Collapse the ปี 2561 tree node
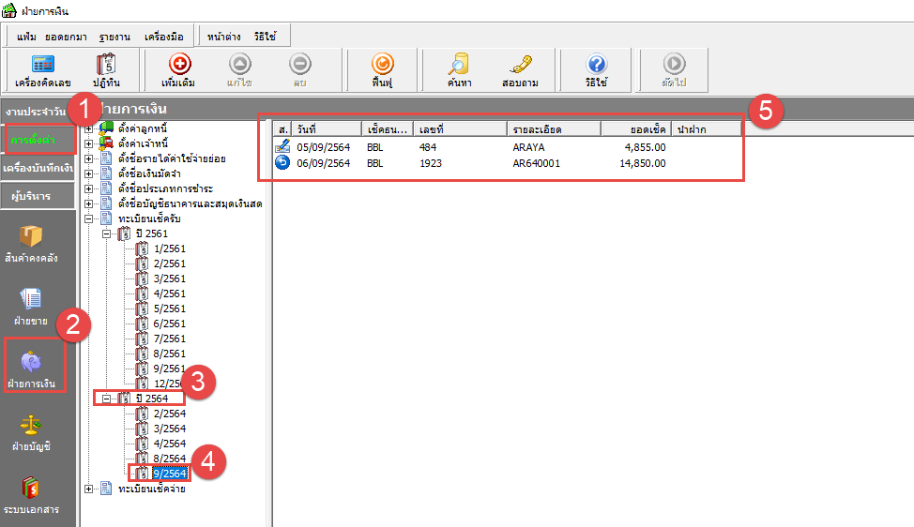 tap(106, 233)
